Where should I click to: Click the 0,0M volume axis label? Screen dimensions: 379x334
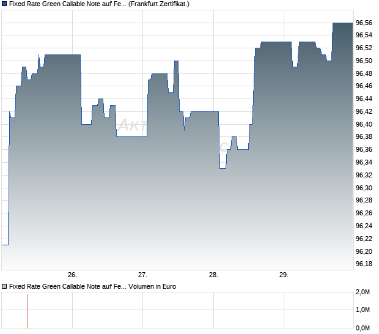pos(363,328)
